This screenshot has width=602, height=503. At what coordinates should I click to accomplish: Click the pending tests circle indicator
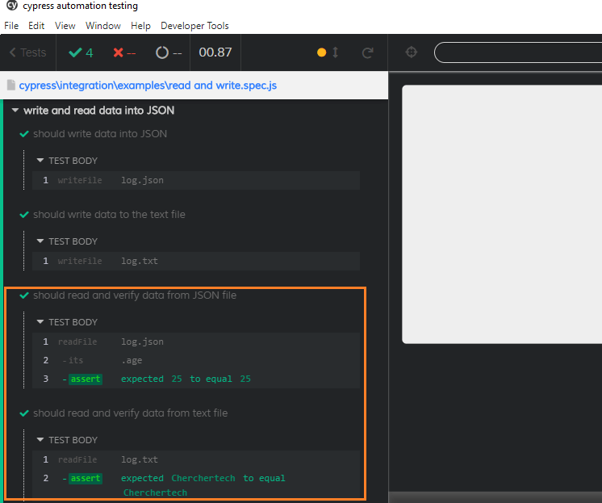tap(169, 52)
